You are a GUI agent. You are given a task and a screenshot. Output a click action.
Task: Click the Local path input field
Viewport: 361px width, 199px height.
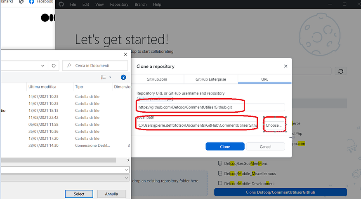click(x=198, y=125)
